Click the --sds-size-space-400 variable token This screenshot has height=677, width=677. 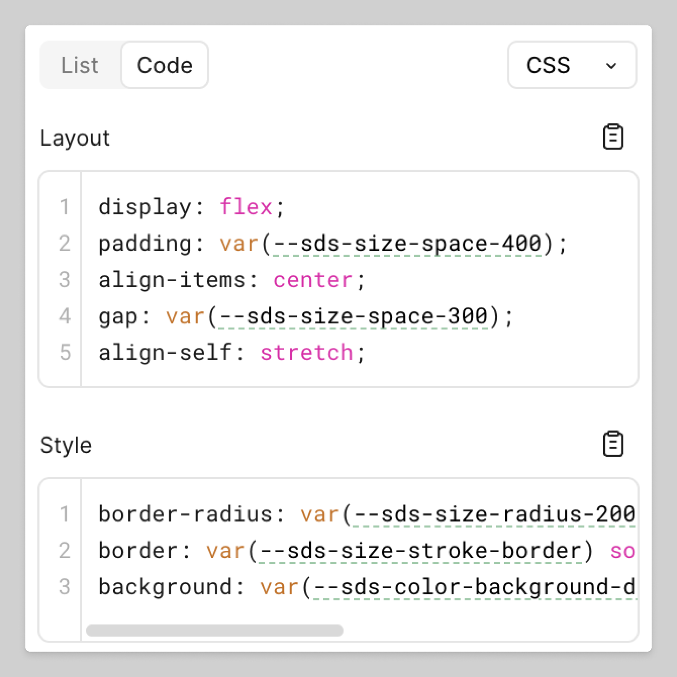point(407,244)
